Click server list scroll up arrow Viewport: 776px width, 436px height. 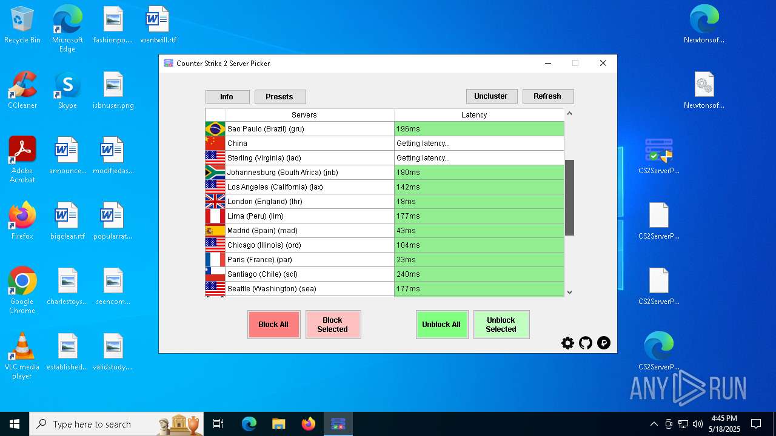[569, 113]
